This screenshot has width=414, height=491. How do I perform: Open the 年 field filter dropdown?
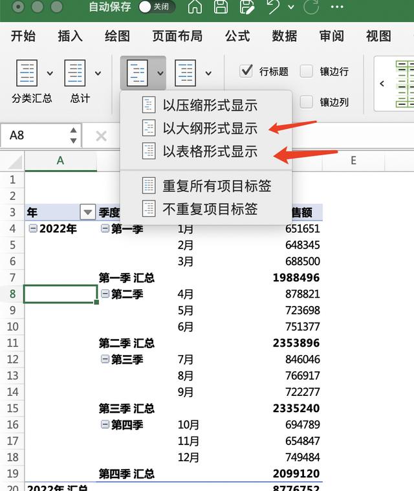[87, 212]
